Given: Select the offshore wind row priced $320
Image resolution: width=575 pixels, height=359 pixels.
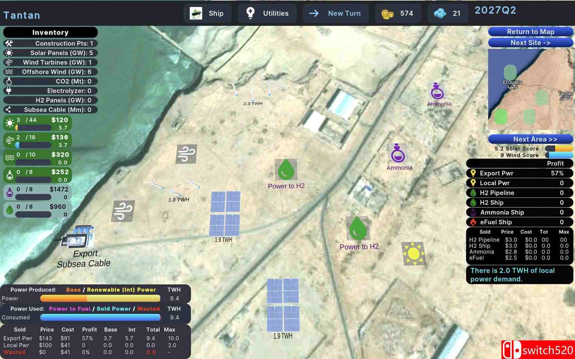Looking at the screenshot, I should pyautogui.click(x=37, y=158).
